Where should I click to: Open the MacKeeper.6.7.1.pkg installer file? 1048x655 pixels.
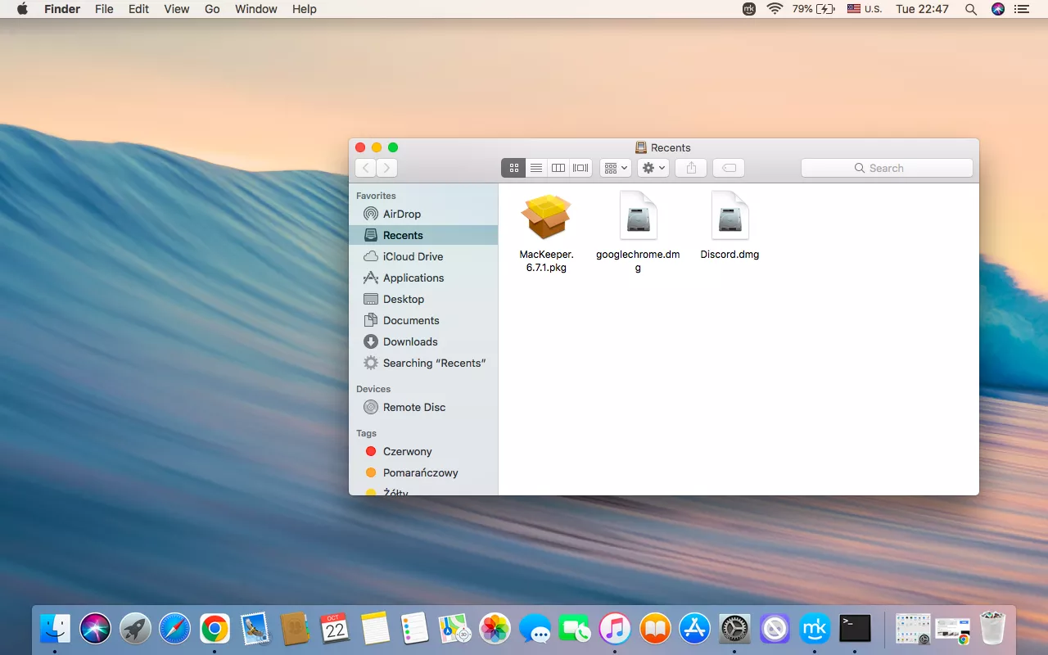[x=546, y=218]
